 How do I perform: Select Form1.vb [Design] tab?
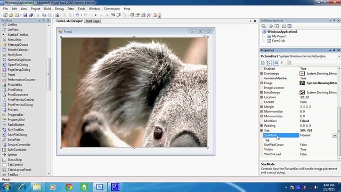coord(70,21)
